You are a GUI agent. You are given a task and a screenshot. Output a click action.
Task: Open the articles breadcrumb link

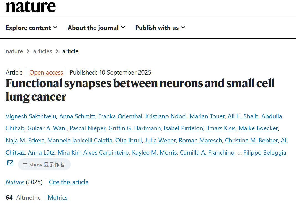(43, 51)
